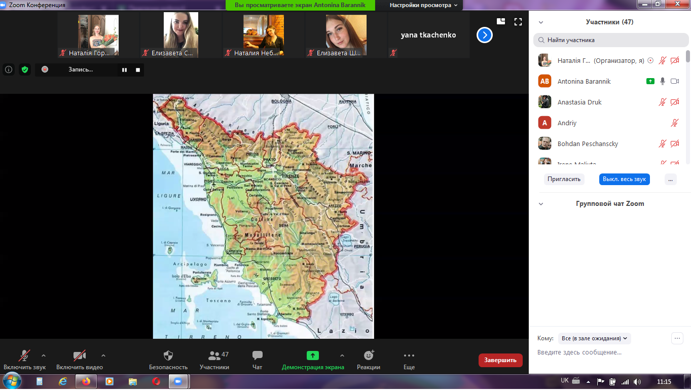This screenshot has width=691, height=390.
Task: Click the system tray volume icon
Action: tap(637, 381)
